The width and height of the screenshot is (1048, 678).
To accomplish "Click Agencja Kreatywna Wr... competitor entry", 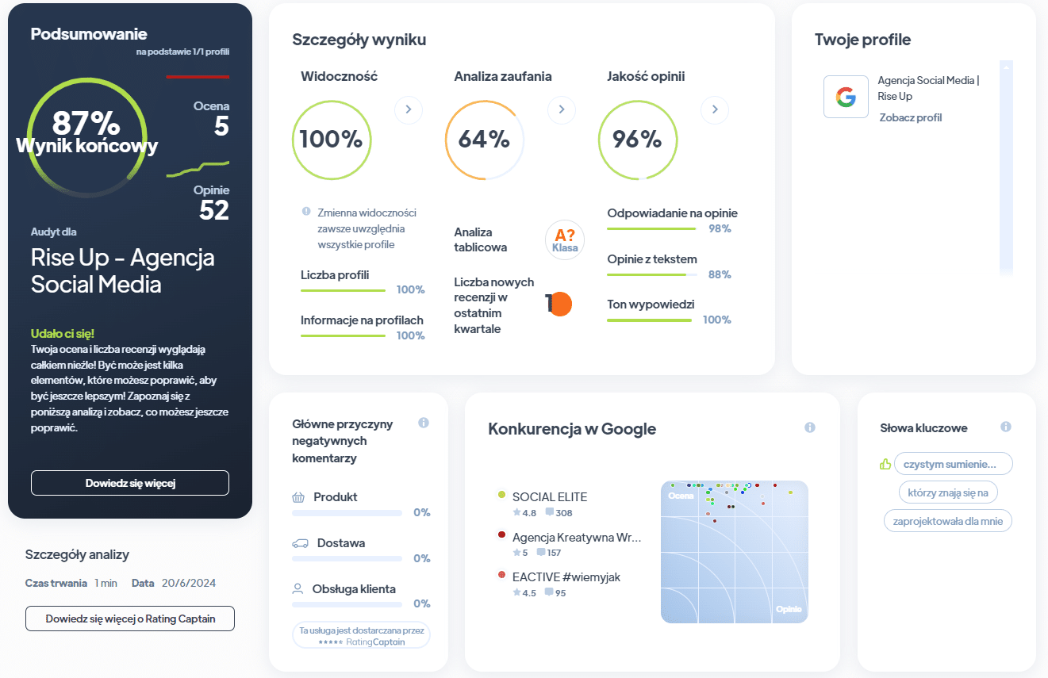I will pos(576,537).
